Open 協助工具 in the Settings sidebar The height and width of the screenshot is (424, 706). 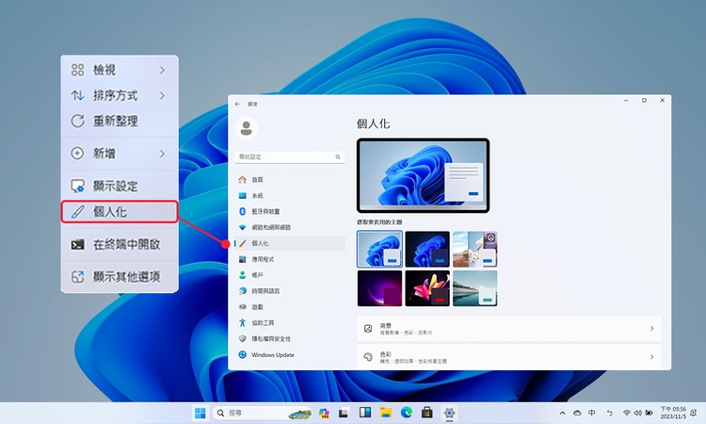[290, 322]
